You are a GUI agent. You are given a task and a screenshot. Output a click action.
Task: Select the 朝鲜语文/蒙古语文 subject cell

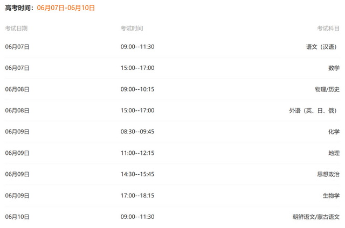point(316,217)
